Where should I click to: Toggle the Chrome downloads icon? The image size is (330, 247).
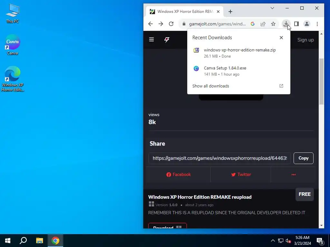tap(286, 24)
